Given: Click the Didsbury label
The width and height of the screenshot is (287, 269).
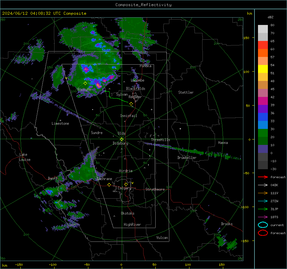Looking at the screenshot, I should tap(120, 143).
